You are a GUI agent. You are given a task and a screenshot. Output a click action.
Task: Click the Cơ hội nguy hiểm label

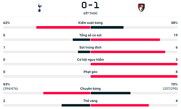pos(90,60)
